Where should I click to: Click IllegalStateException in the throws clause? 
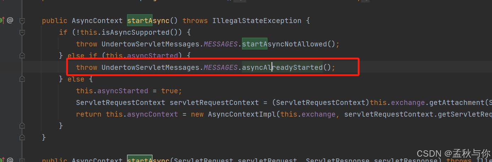pos(257,21)
